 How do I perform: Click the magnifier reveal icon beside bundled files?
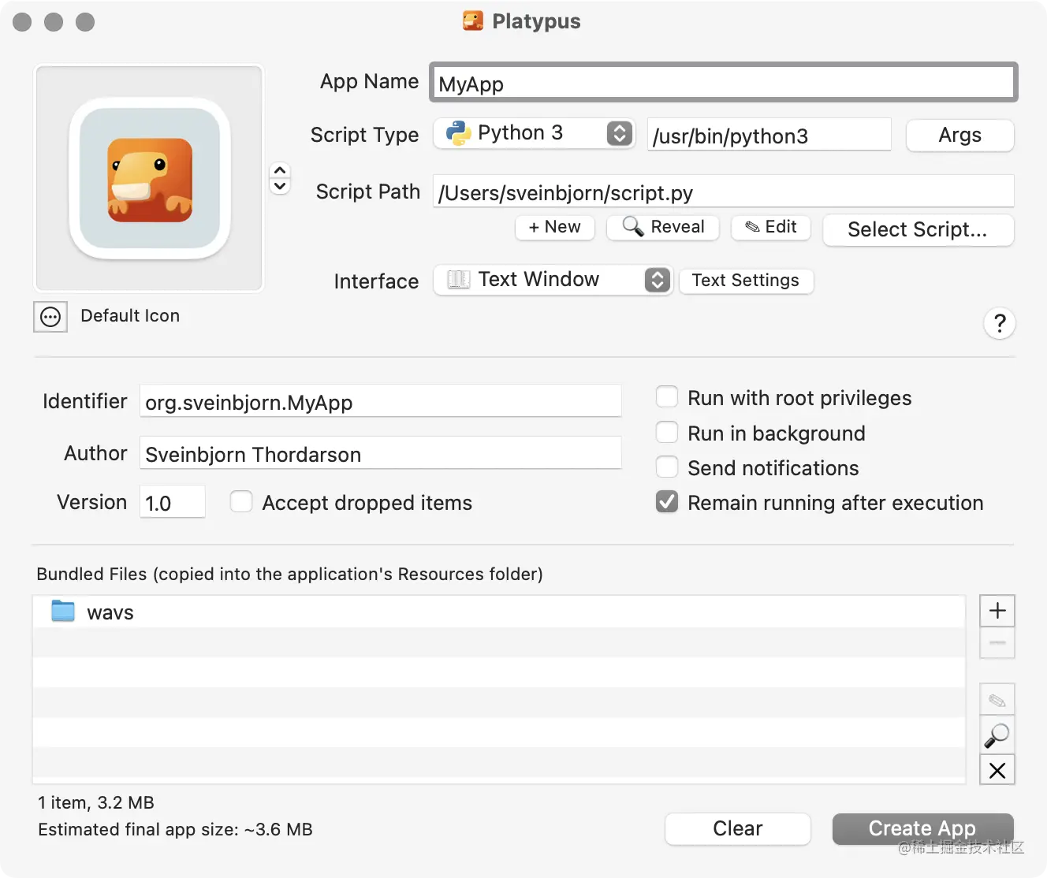(x=997, y=735)
